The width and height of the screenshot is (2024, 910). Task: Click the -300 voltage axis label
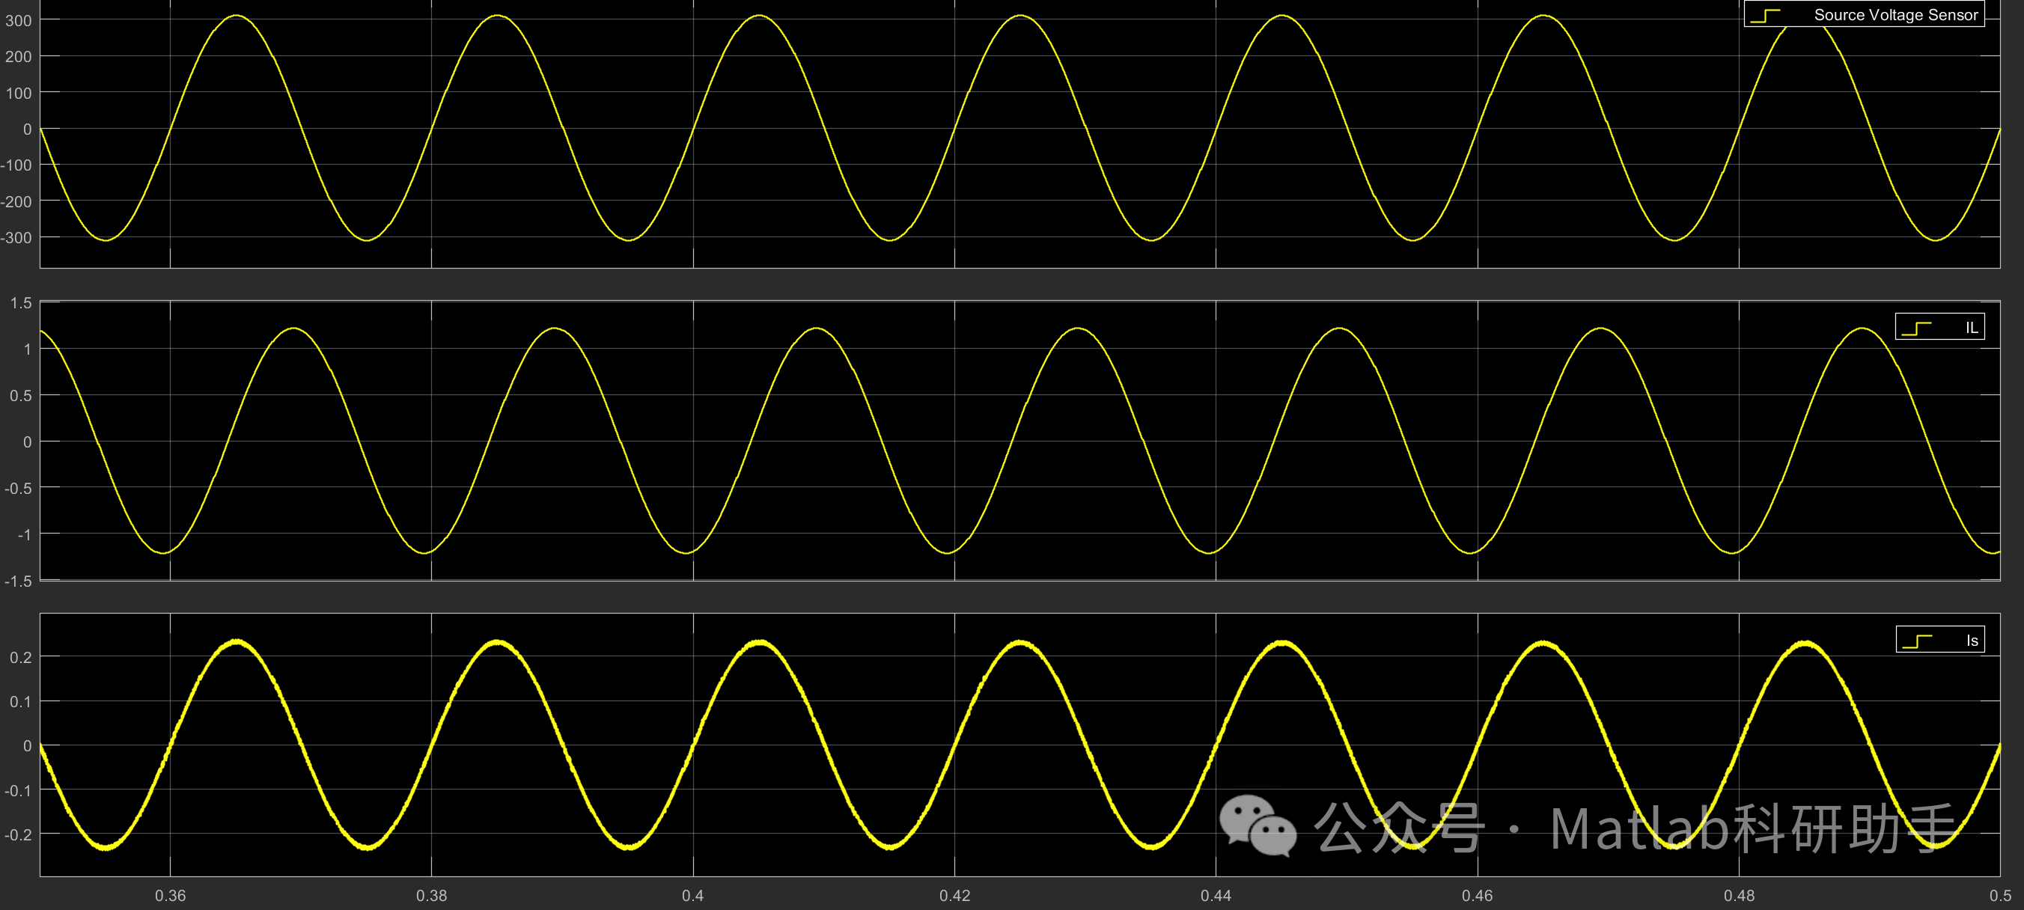(x=16, y=237)
